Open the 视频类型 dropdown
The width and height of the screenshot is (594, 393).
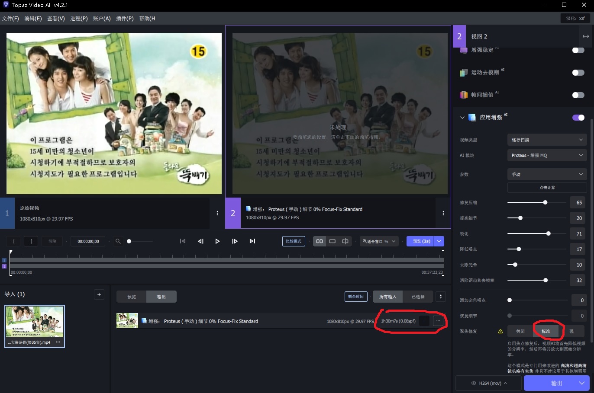click(547, 140)
